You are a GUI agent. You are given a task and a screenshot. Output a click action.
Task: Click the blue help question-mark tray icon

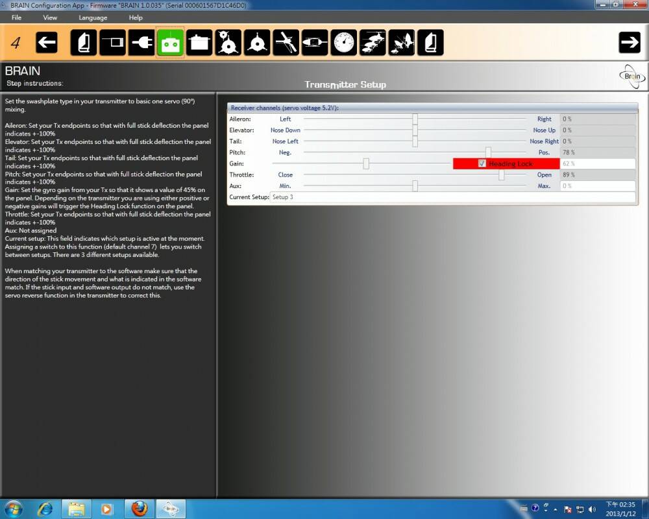535,507
